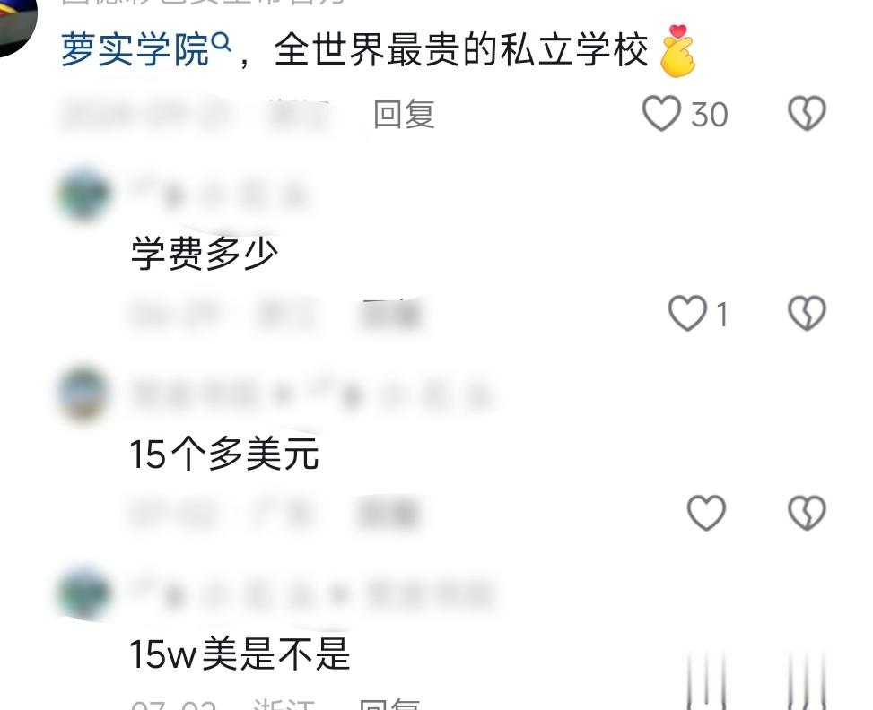Reply to the 萝实学院 comment using 回复
873x710 pixels.
(x=404, y=115)
